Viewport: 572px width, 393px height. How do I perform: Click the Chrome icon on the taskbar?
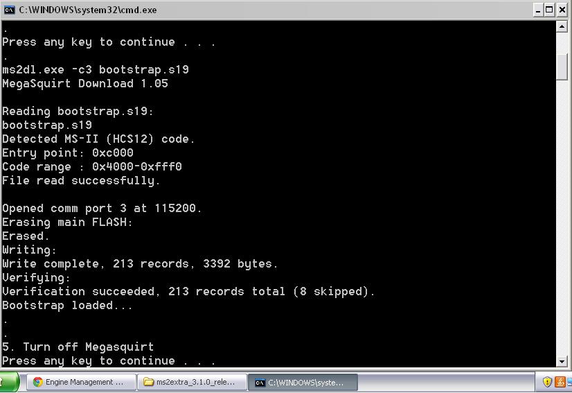[x=37, y=382]
